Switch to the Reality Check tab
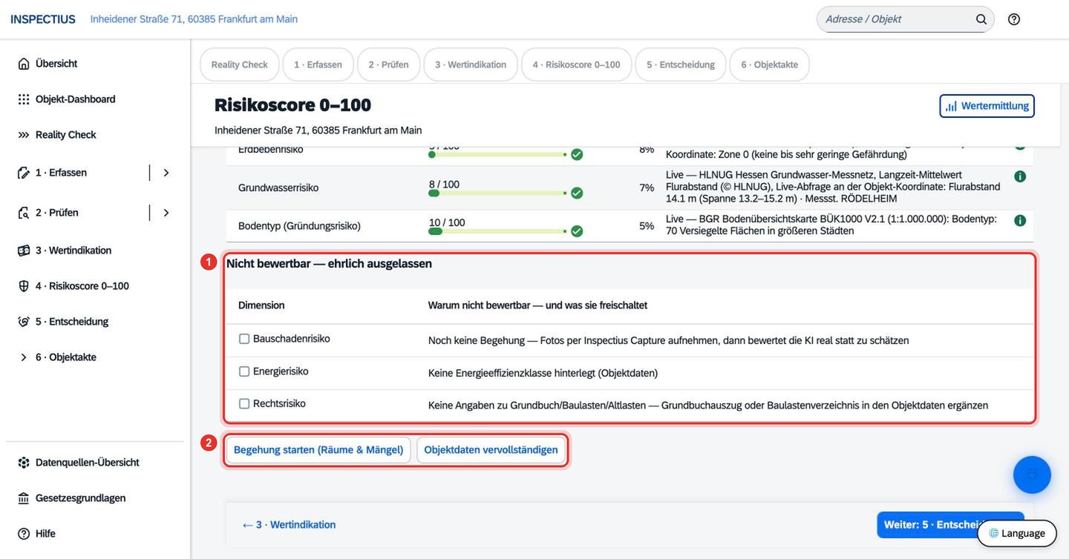1069x559 pixels. (240, 64)
